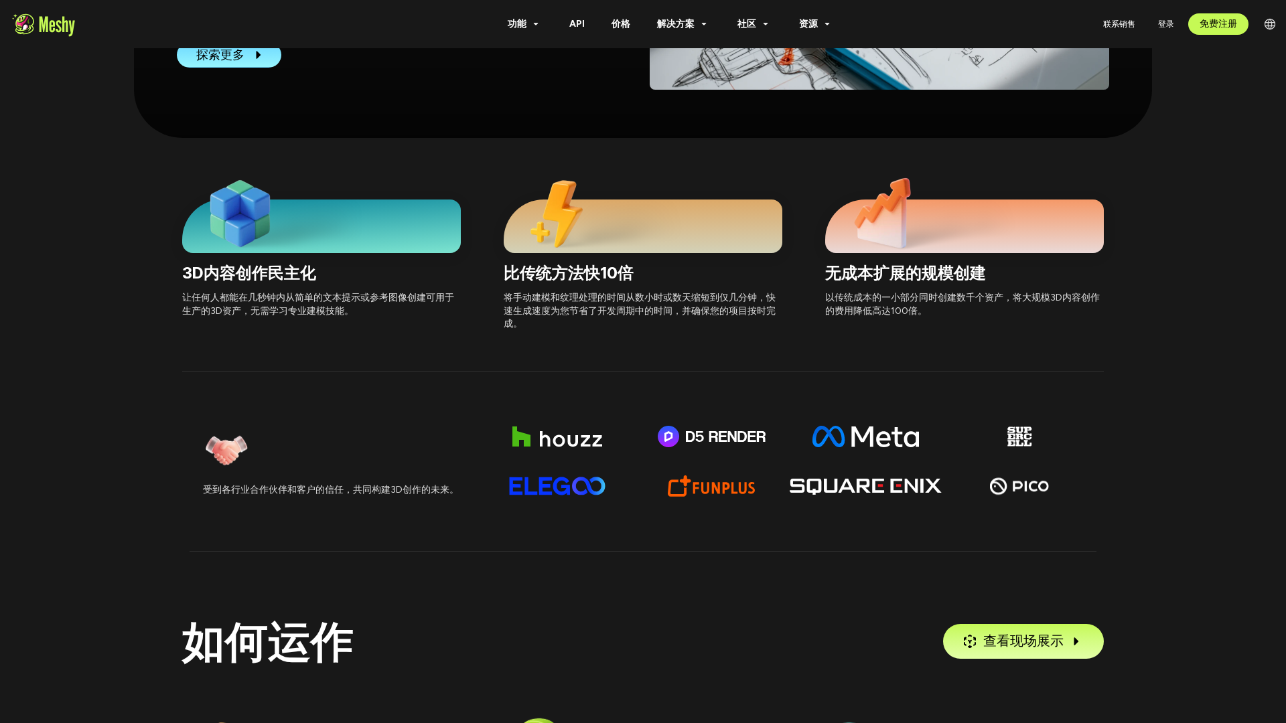The height and width of the screenshot is (723, 1286).
Task: Click the Meshy watermelon logo
Action: click(x=23, y=24)
